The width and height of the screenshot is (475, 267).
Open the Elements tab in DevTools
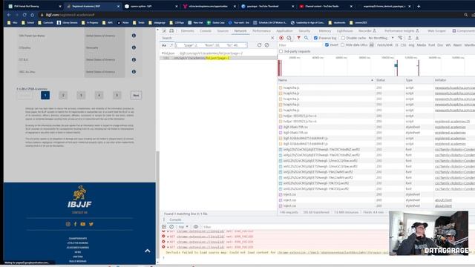point(187,31)
